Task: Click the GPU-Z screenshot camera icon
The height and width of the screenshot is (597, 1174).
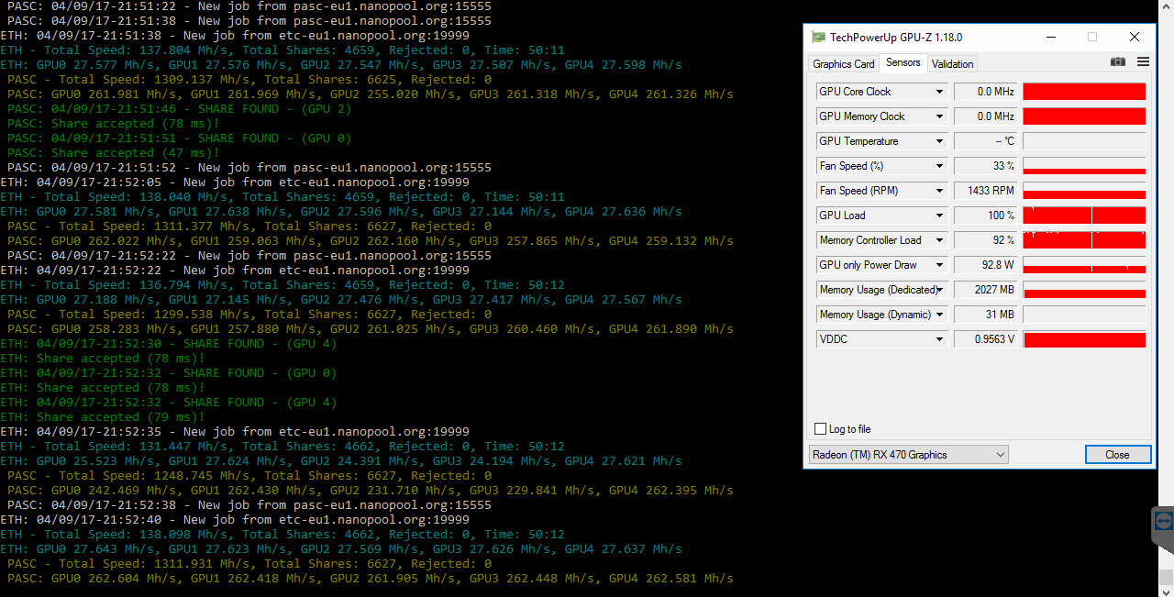Action: (1117, 62)
